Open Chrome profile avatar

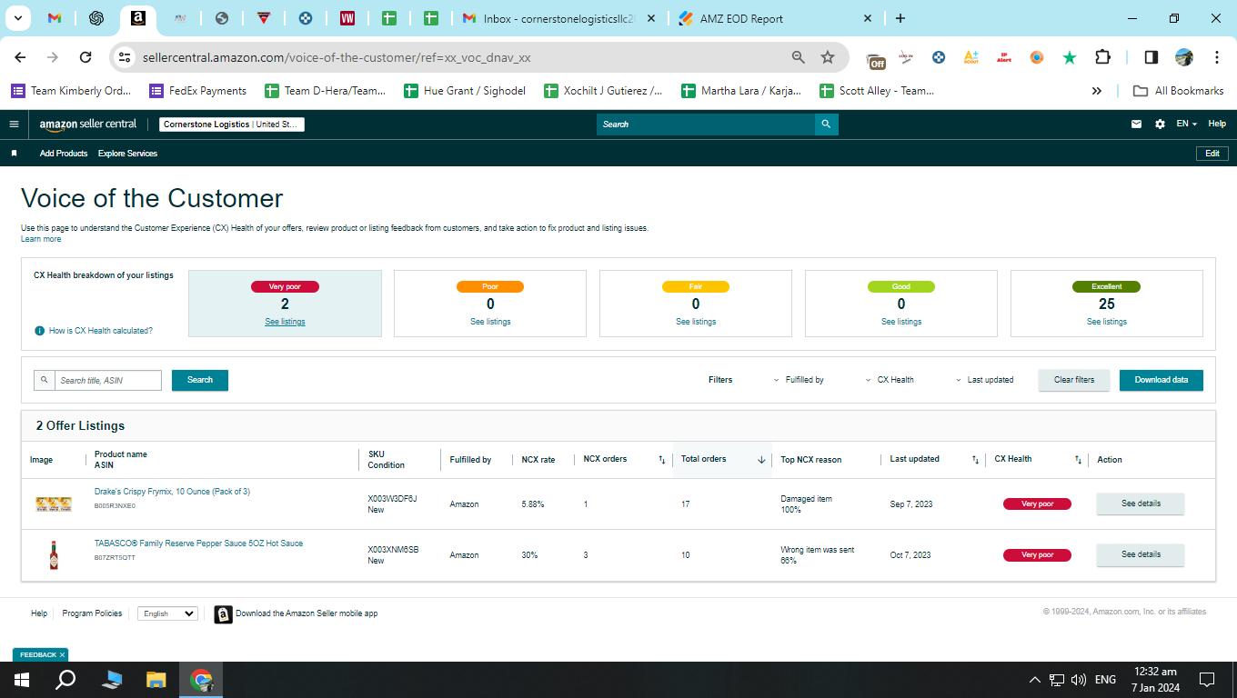1184,57
